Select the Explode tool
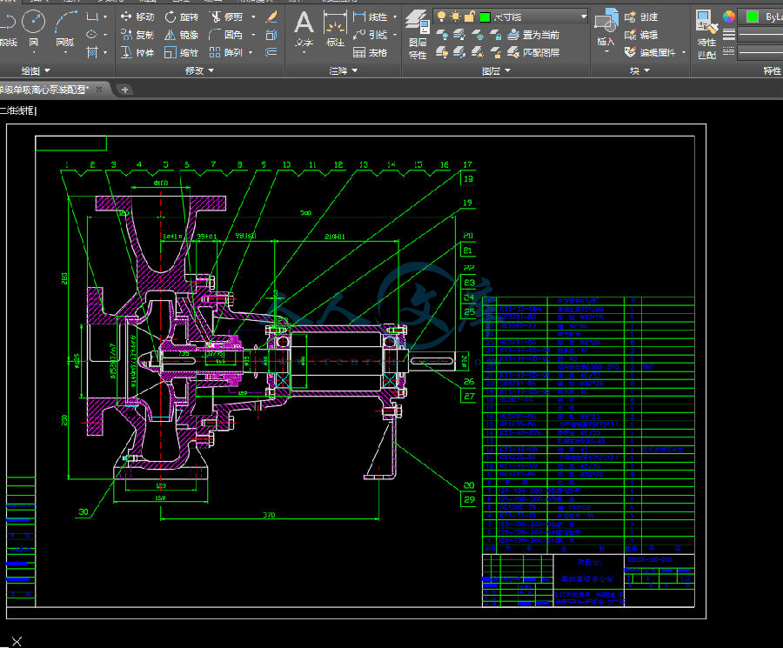783x648 pixels. [271, 35]
